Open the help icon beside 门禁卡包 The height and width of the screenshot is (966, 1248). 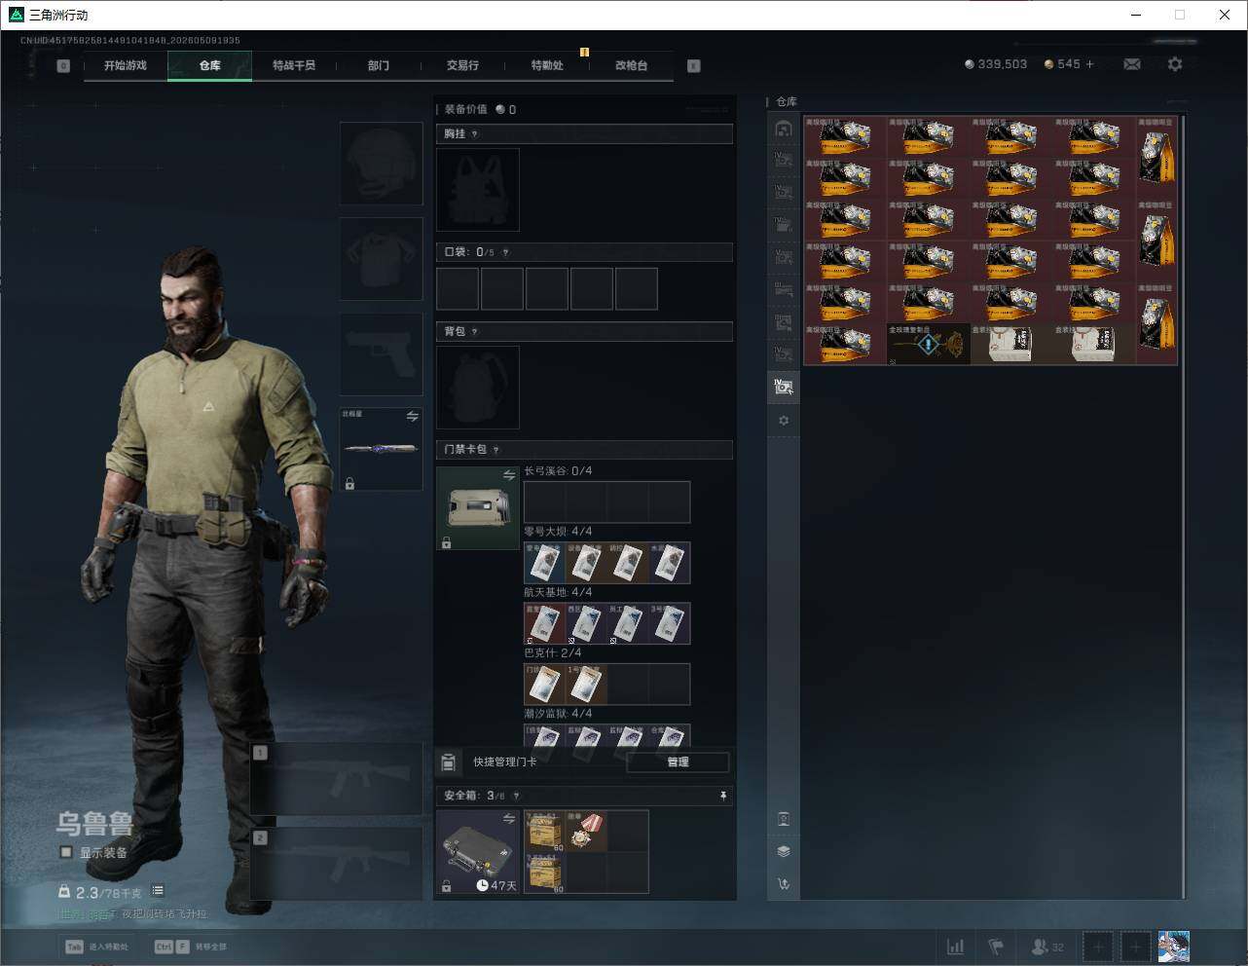coord(496,450)
